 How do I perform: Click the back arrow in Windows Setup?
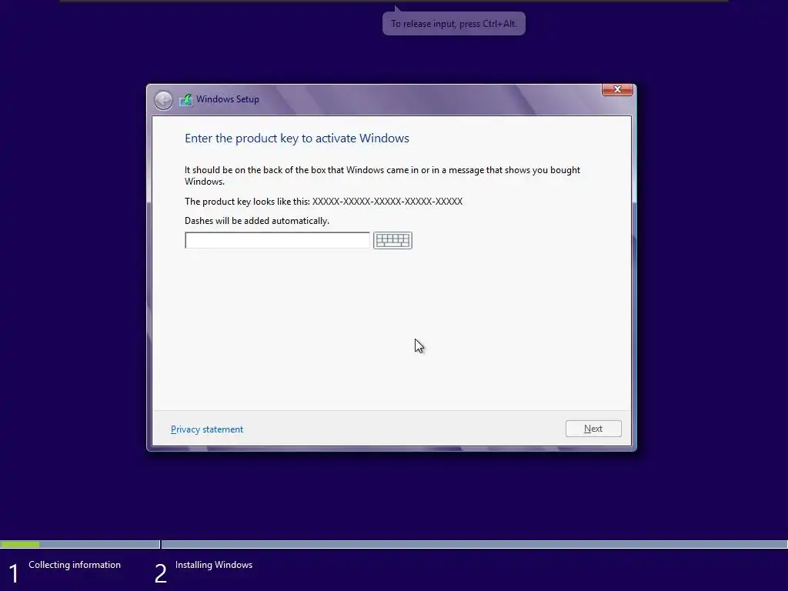coord(163,100)
